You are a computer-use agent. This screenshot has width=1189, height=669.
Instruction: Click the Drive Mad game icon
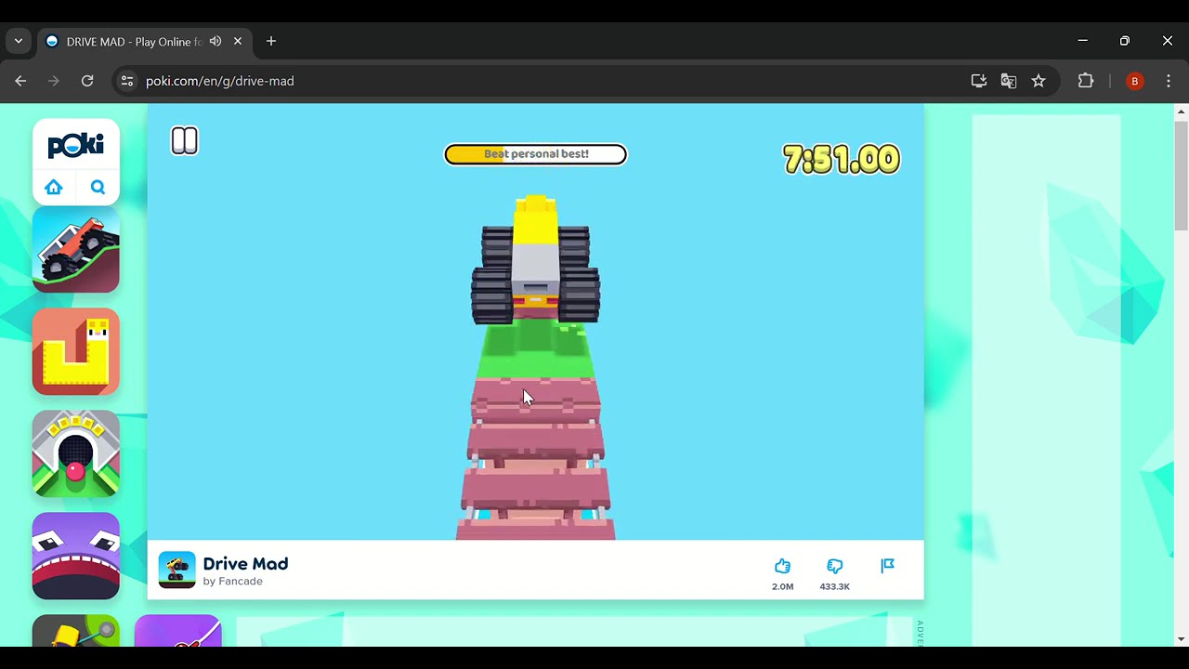[x=177, y=571]
